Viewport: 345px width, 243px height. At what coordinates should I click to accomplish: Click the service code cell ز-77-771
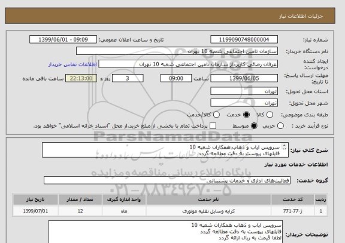pos(293,211)
